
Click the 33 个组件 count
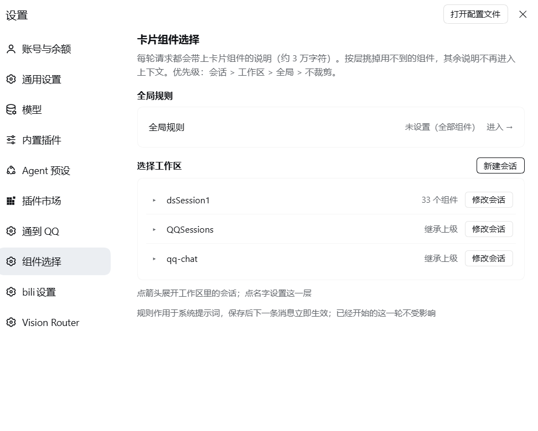(439, 199)
